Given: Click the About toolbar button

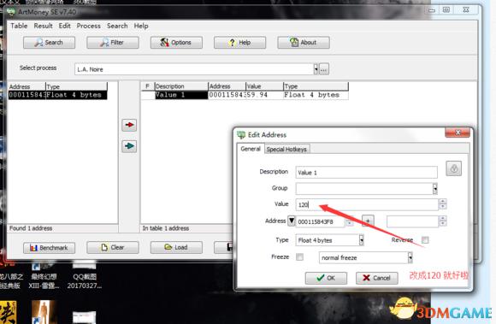Looking at the screenshot, I should point(304,43).
